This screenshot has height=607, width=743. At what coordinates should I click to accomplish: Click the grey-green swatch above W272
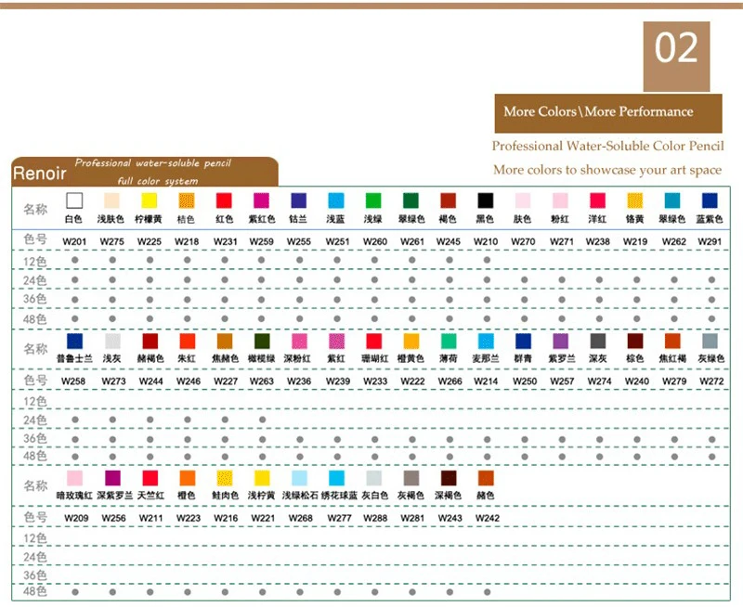coord(710,341)
